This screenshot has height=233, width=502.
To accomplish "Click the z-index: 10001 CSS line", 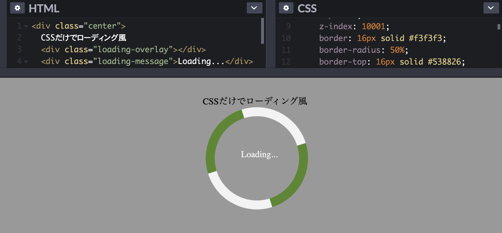I will coord(354,26).
